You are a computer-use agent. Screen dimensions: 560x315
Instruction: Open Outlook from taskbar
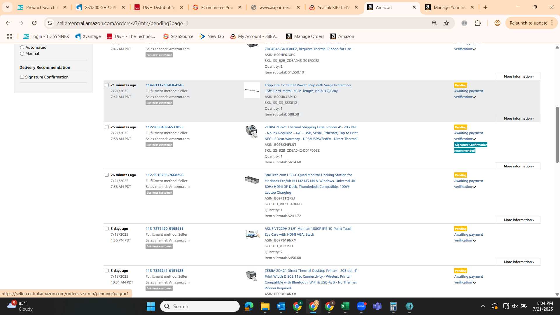pos(281,306)
